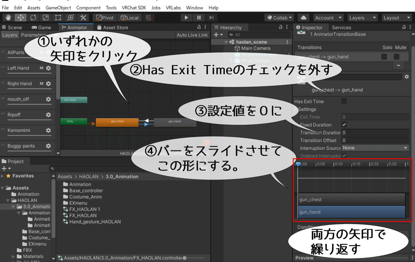
Task: Open settings gear for Ripoff layer
Action: 48,115
